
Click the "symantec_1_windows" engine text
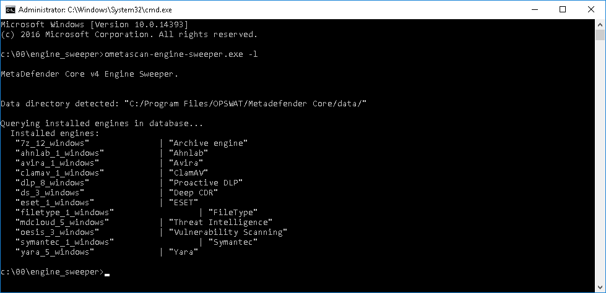(65, 242)
